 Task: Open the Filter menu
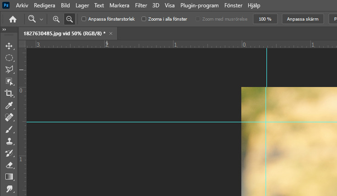click(x=141, y=5)
